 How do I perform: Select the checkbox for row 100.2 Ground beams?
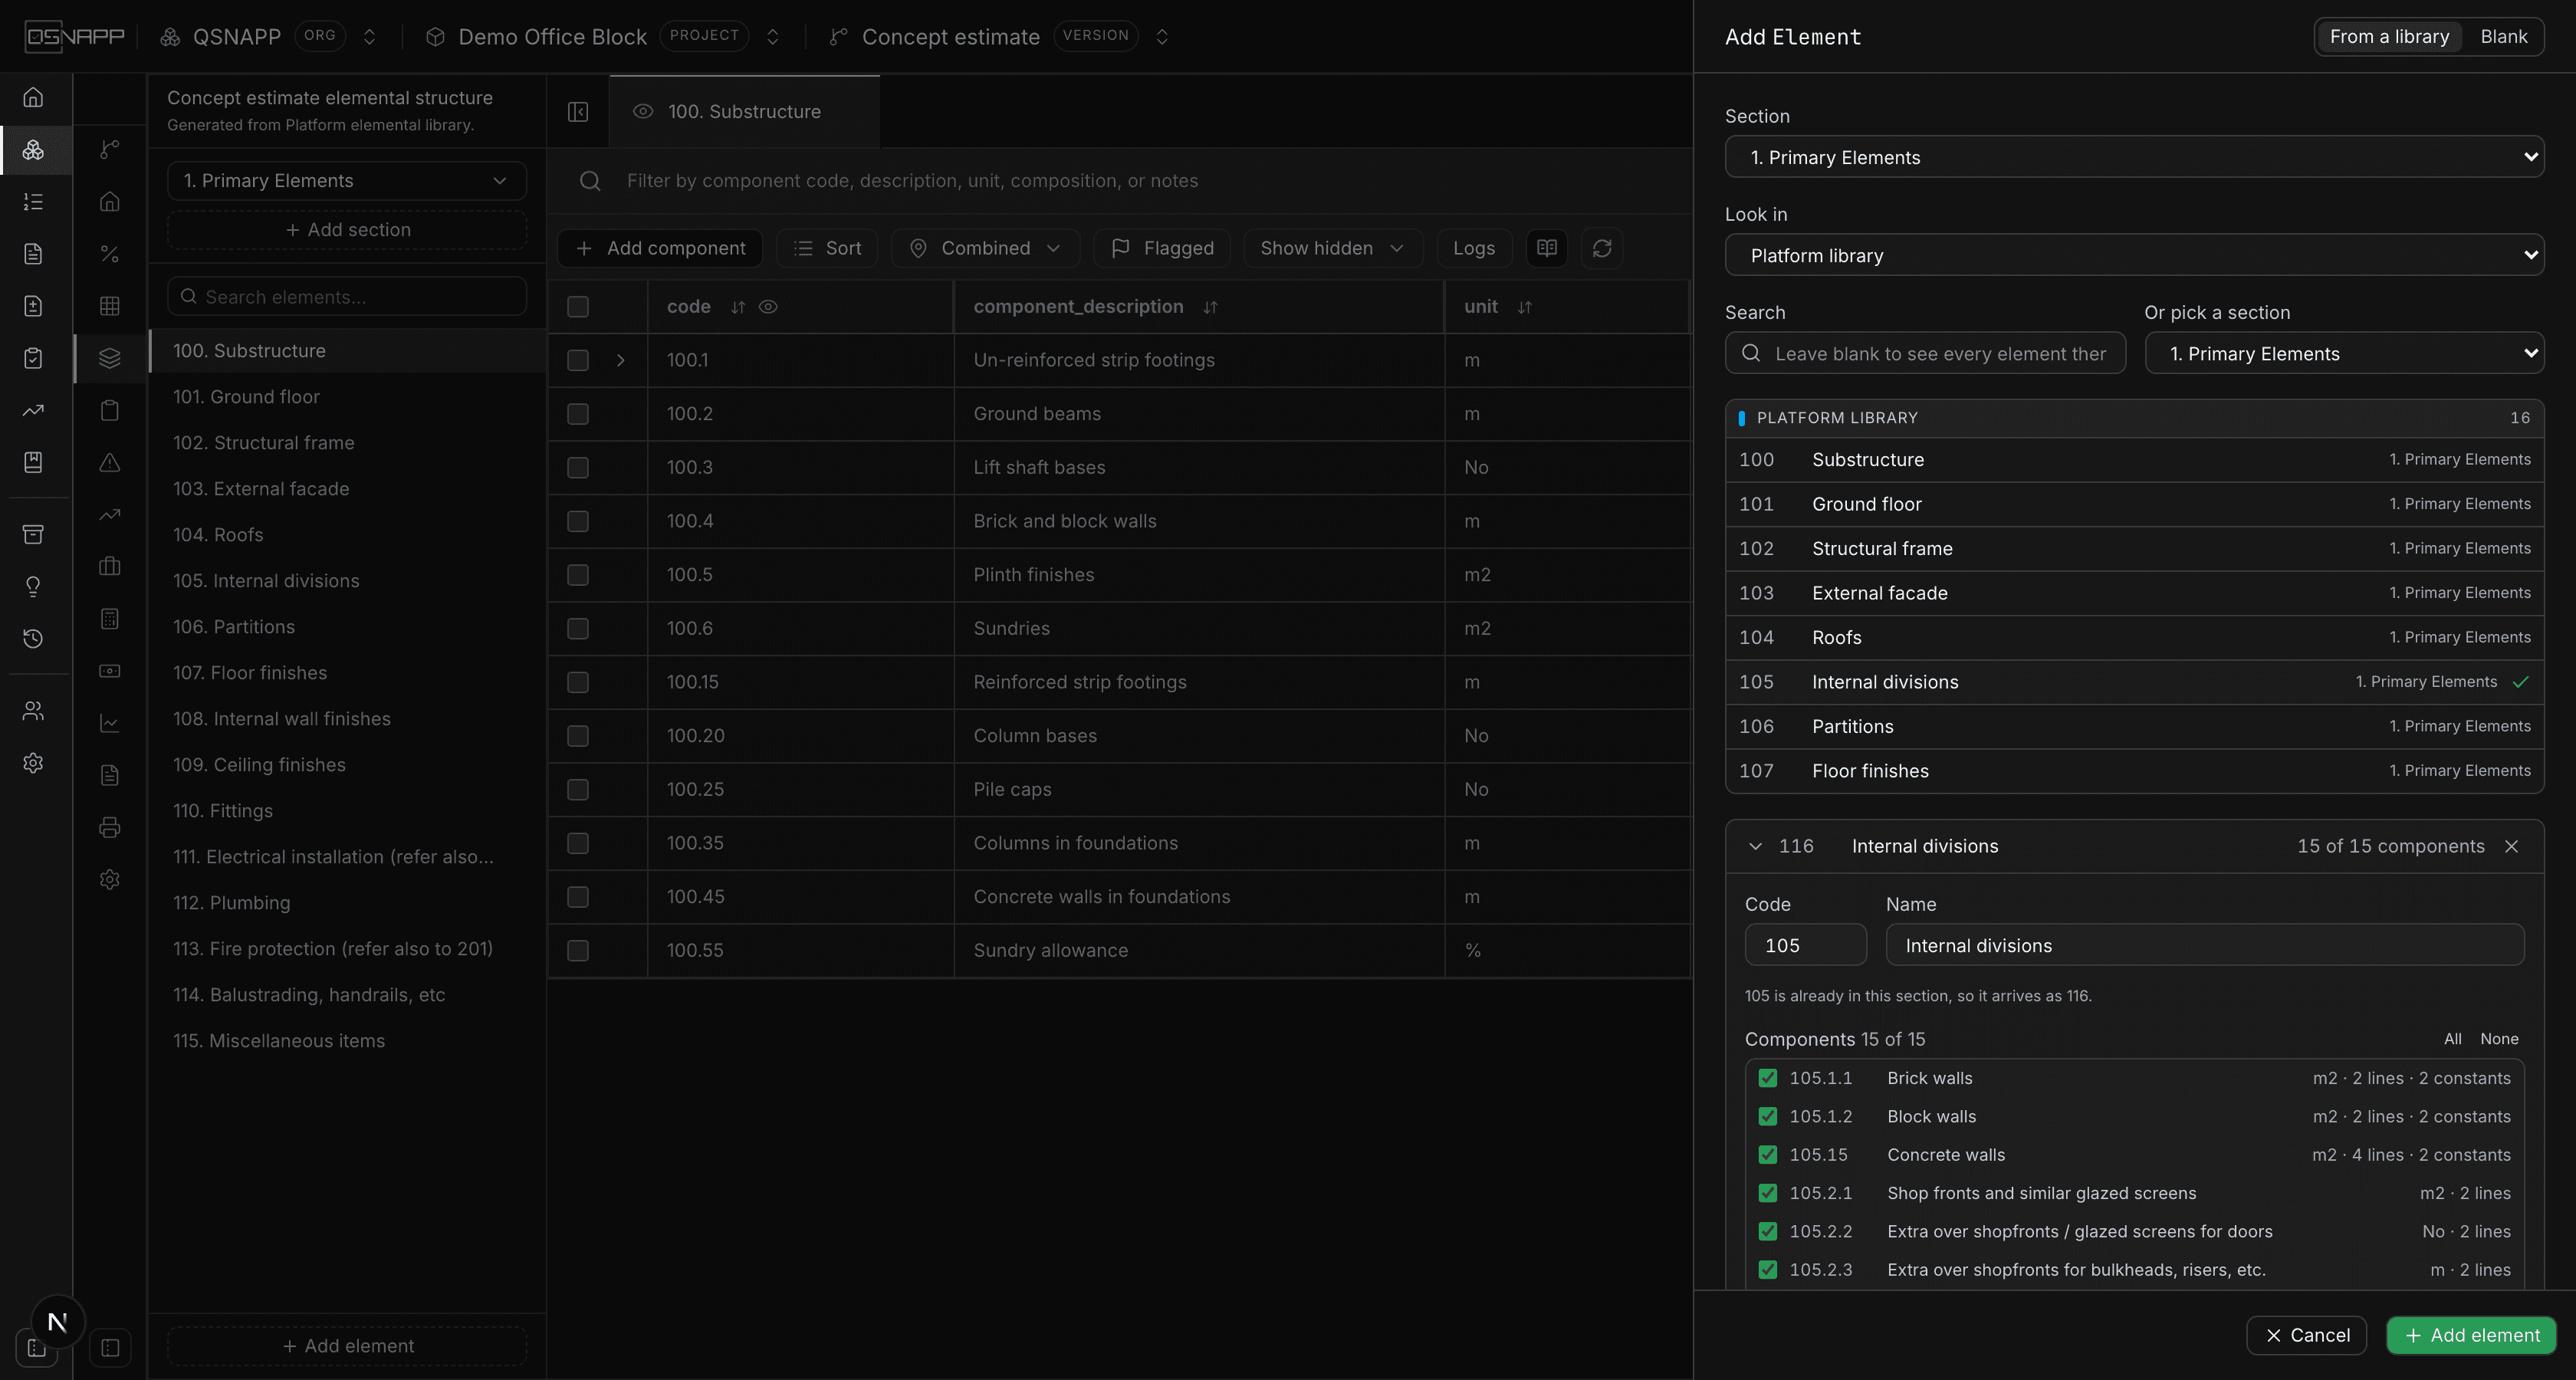coord(578,414)
